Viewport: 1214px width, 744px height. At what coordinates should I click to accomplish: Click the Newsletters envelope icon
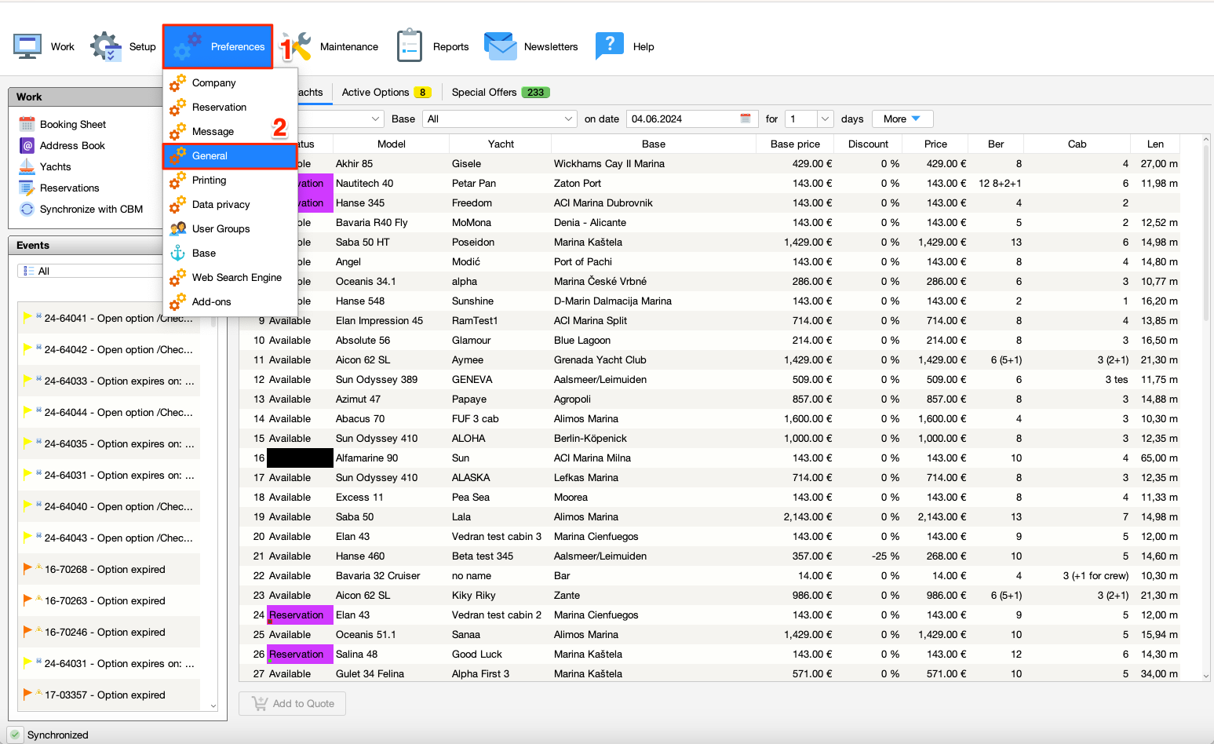(499, 46)
